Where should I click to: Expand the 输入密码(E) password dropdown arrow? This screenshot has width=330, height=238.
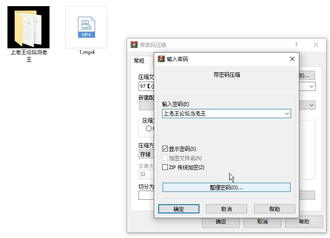coord(287,114)
